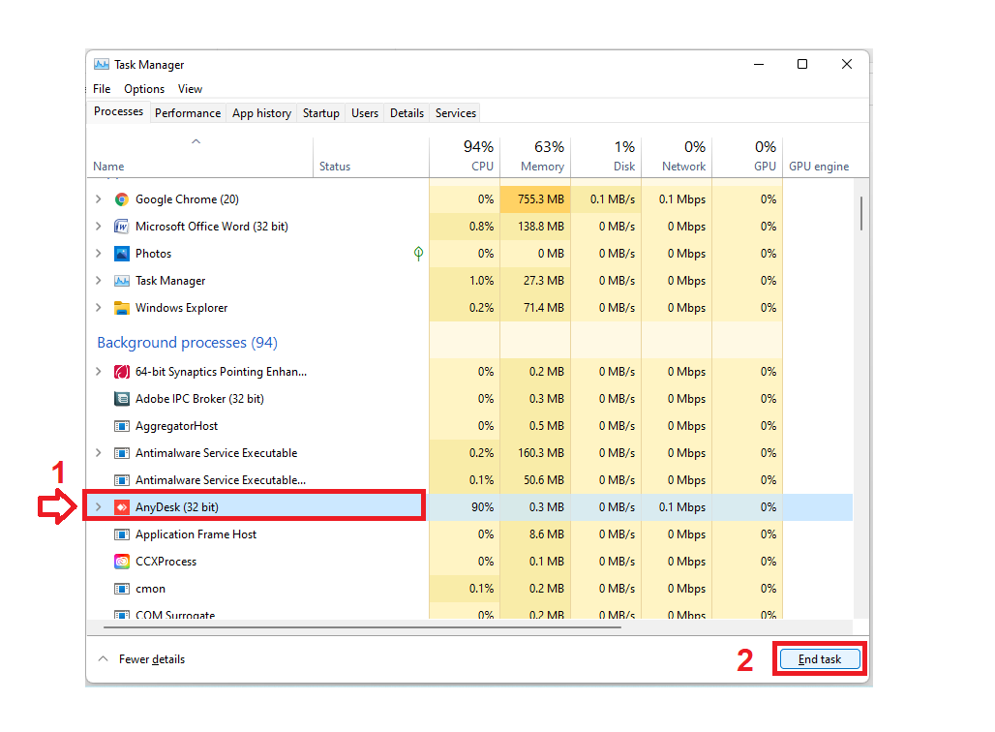
Task: Click the Task Manager process row icon
Action: [121, 281]
